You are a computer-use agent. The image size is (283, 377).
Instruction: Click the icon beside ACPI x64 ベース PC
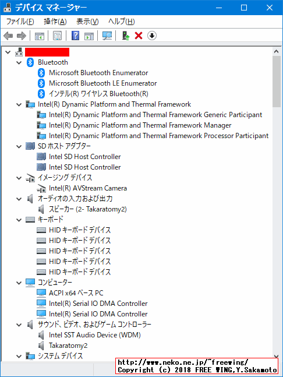(41, 293)
